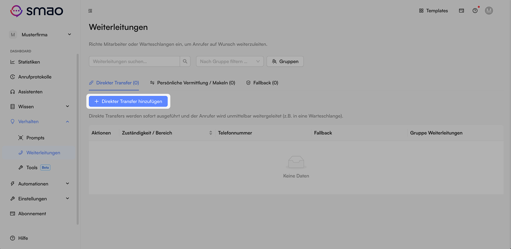Image resolution: width=511 pixels, height=249 pixels.
Task: Open the Nach Gruppe filtern dropdown
Action: pyautogui.click(x=230, y=61)
